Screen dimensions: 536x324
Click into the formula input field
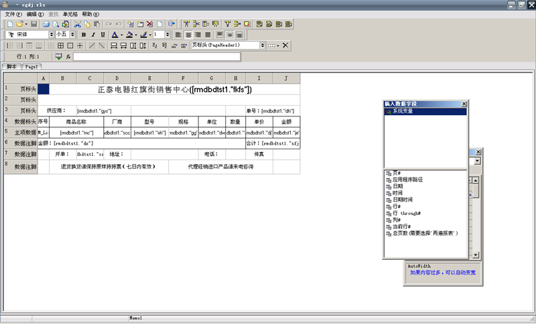(157, 57)
